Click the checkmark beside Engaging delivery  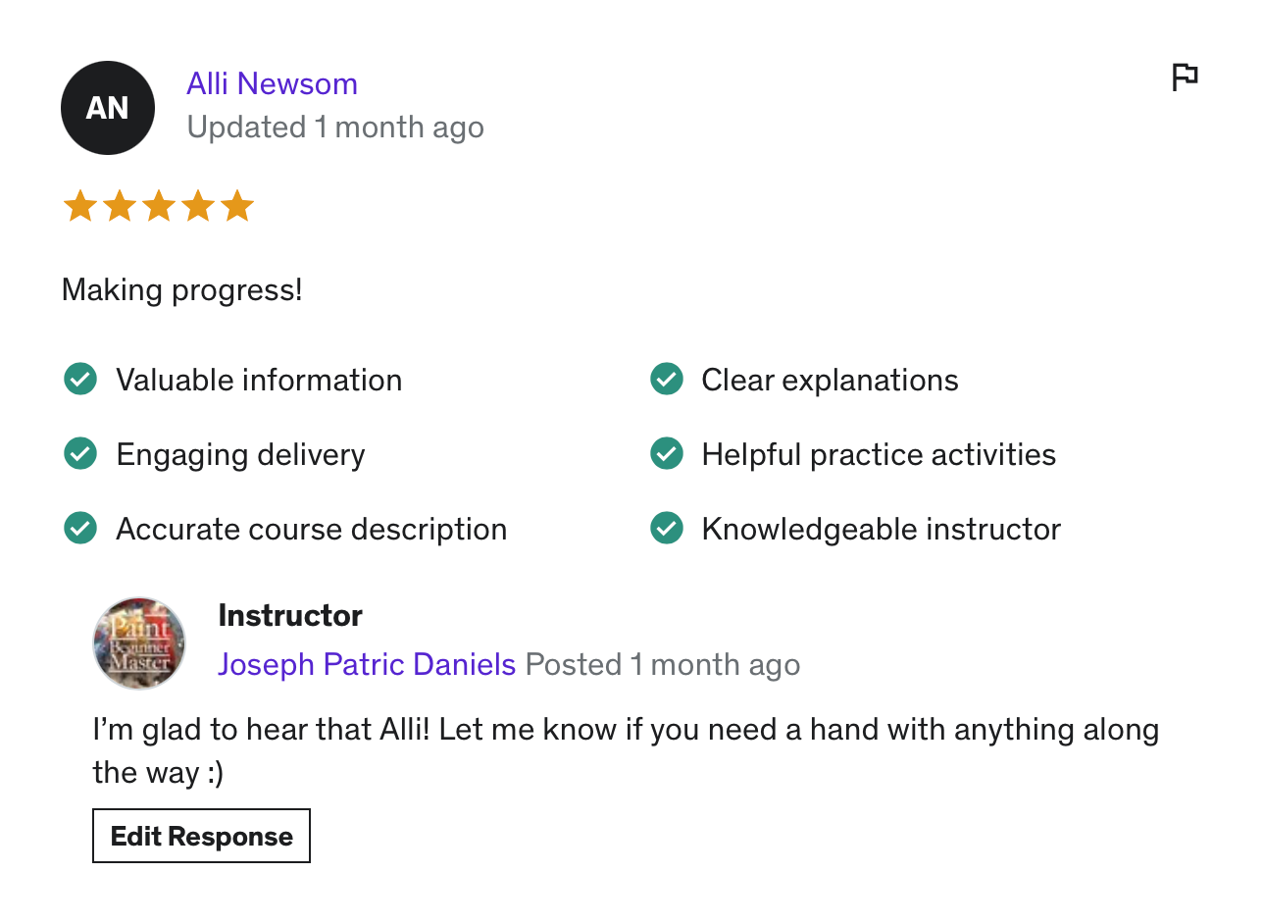click(79, 453)
